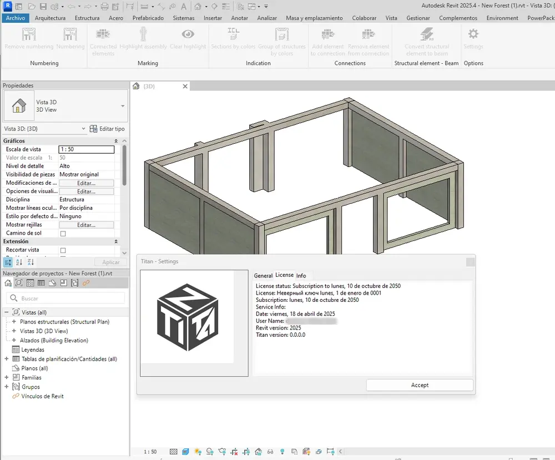This screenshot has height=460, width=555.
Task: Click Remove element from connection icon
Action: [369, 34]
